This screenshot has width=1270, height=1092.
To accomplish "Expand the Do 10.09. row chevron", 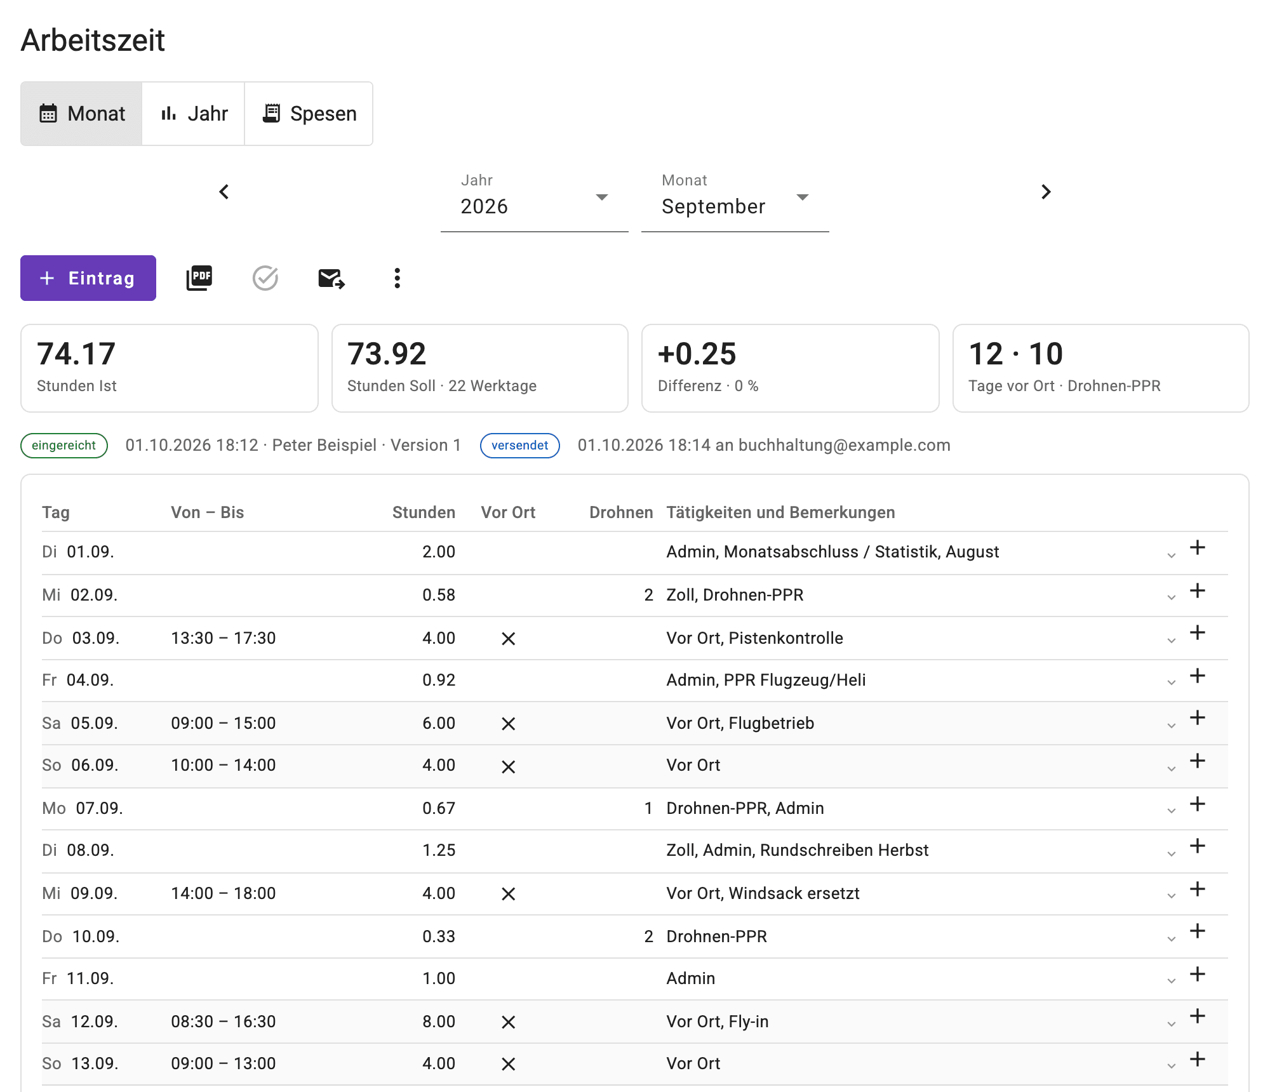I will (1172, 939).
